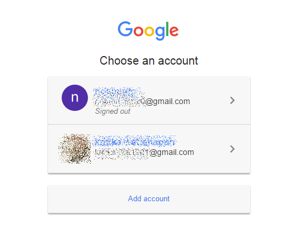
Task: Click the chevron arrow on second account row
Action: tap(232, 149)
